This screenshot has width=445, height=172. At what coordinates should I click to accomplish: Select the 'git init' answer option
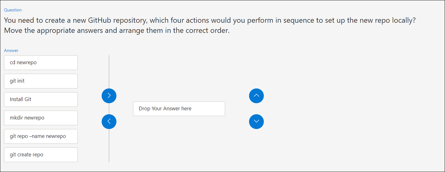pyautogui.click(x=41, y=81)
